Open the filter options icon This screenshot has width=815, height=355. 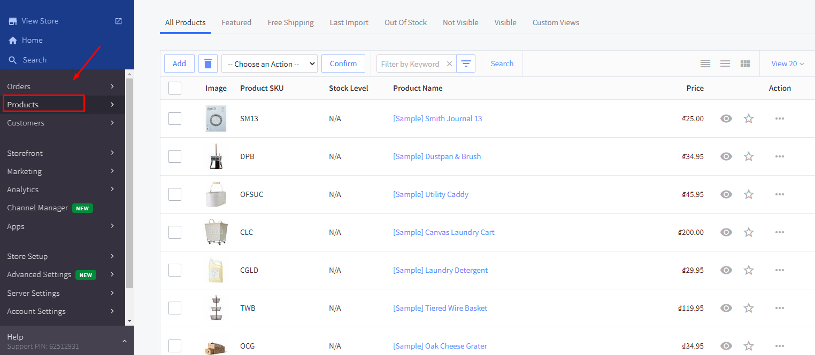(466, 64)
